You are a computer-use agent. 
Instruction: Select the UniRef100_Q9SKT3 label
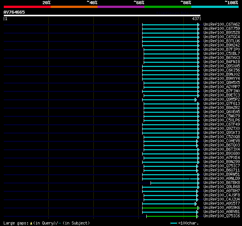pyautogui.click(x=222, y=133)
